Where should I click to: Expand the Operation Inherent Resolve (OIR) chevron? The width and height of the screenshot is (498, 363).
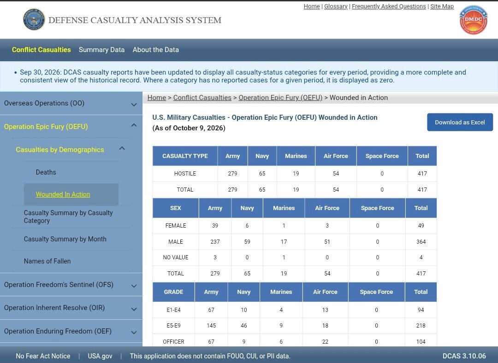[134, 309]
